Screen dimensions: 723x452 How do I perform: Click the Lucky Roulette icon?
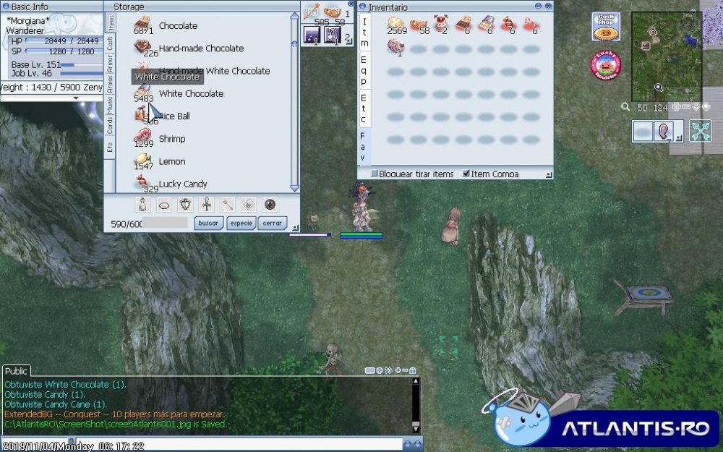[606, 65]
